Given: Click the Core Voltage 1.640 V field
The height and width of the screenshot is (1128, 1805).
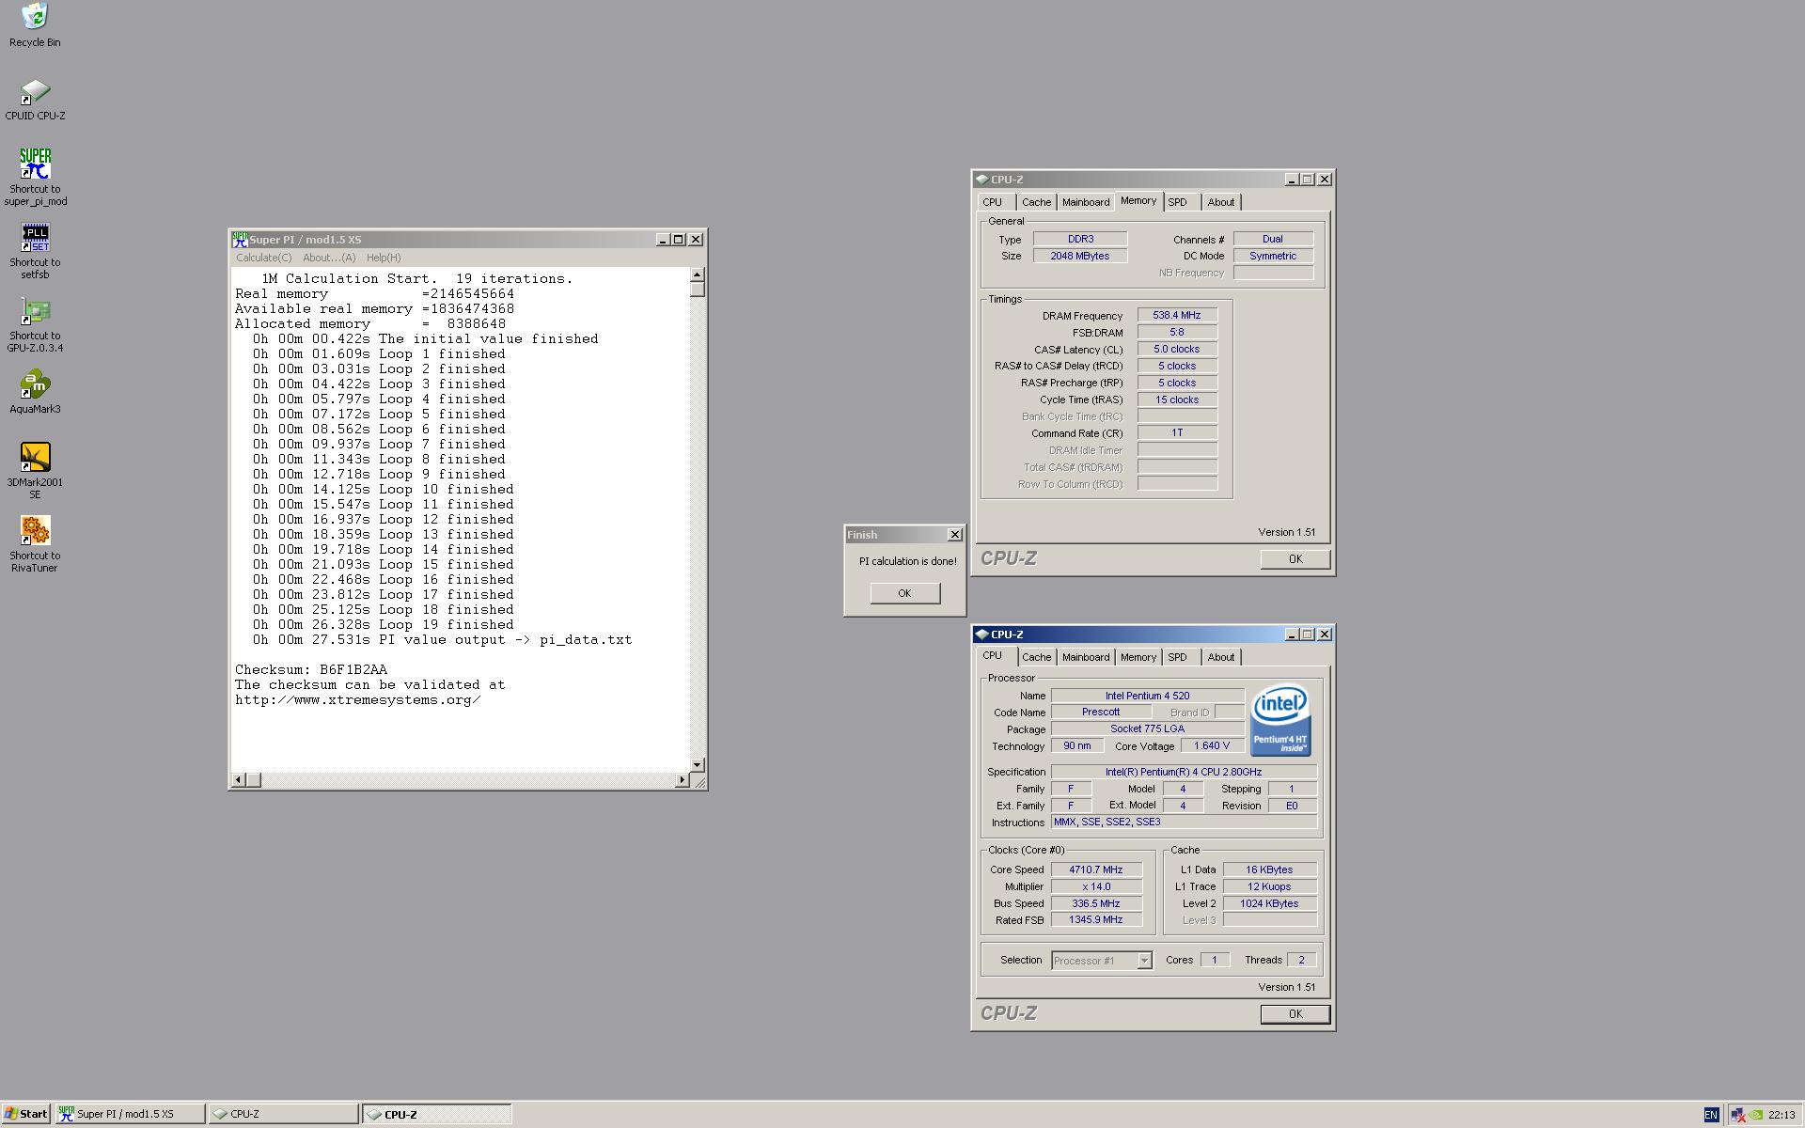Looking at the screenshot, I should point(1212,746).
